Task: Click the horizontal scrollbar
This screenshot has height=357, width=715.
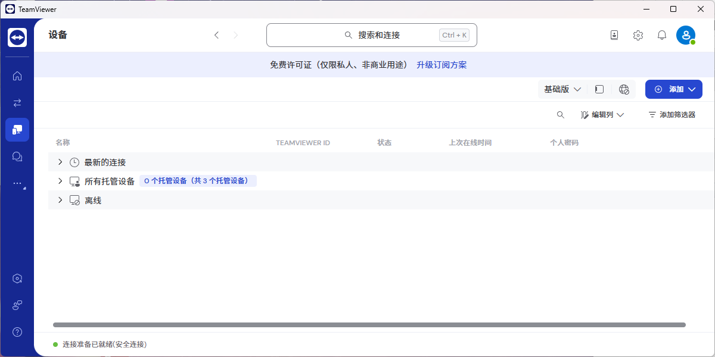Action: (369, 325)
